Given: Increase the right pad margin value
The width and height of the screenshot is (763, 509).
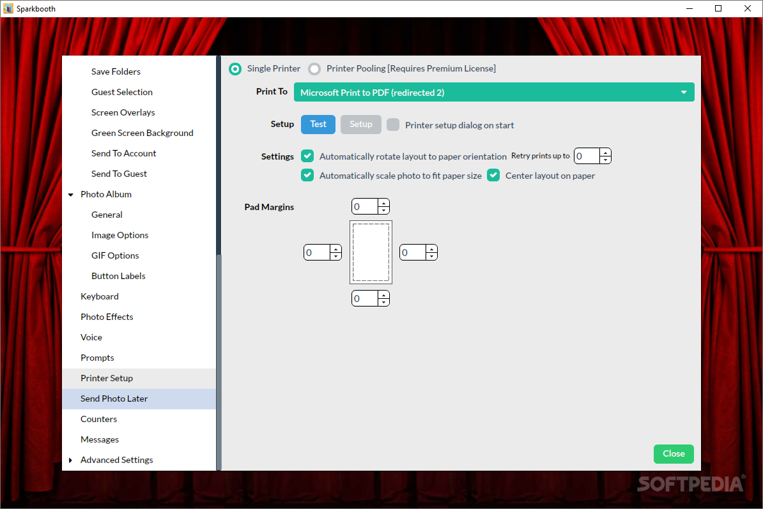Looking at the screenshot, I should click(431, 249).
